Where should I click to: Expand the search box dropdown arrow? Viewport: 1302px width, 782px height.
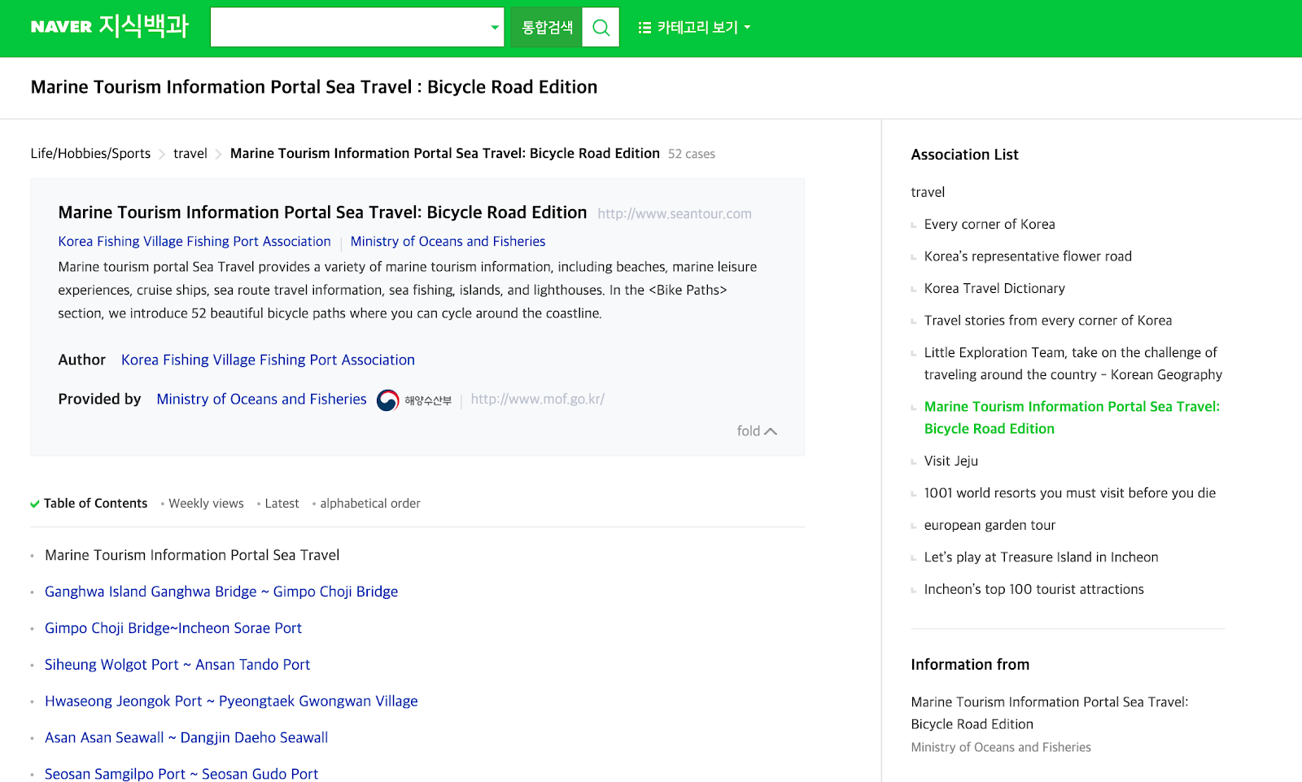494,28
